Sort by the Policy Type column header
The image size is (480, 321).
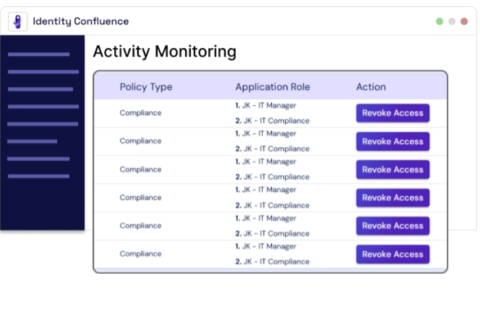point(146,87)
